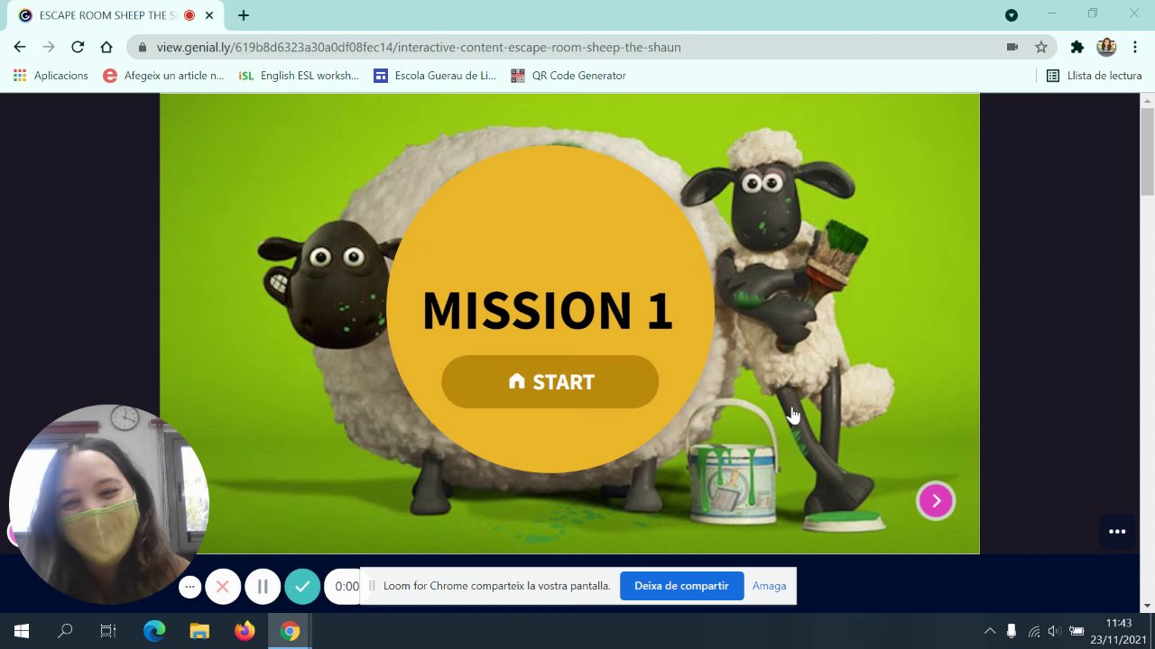1155x649 pixels.
Task: Open Escola Guerau de Li... bookmark
Action: (435, 76)
